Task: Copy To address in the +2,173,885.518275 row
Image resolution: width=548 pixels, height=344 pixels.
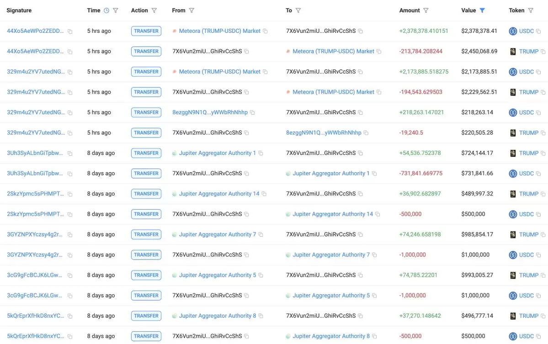Action: point(360,72)
